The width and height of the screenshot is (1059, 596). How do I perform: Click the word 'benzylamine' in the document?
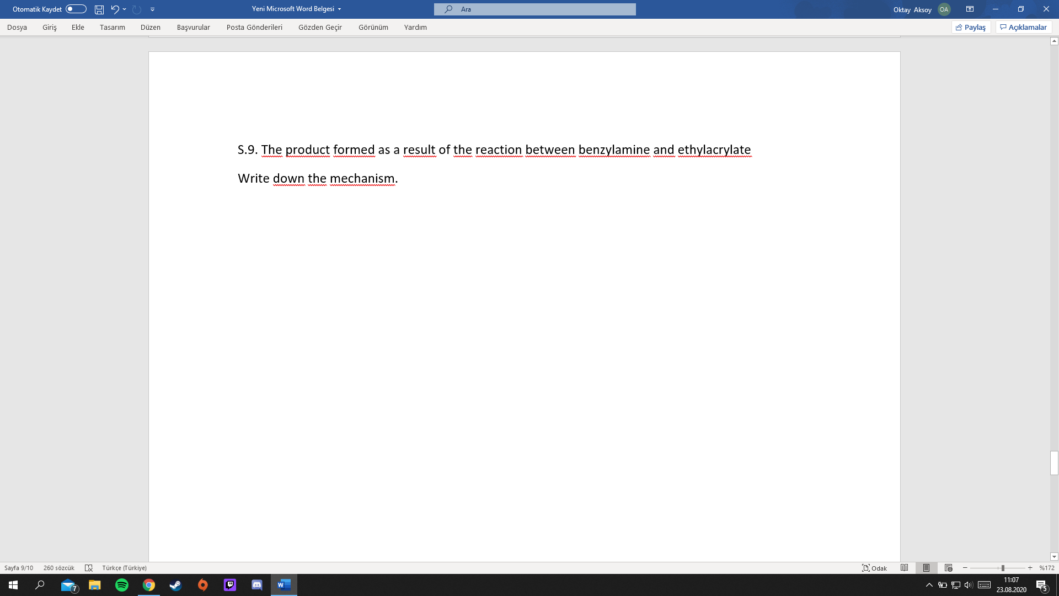click(614, 150)
